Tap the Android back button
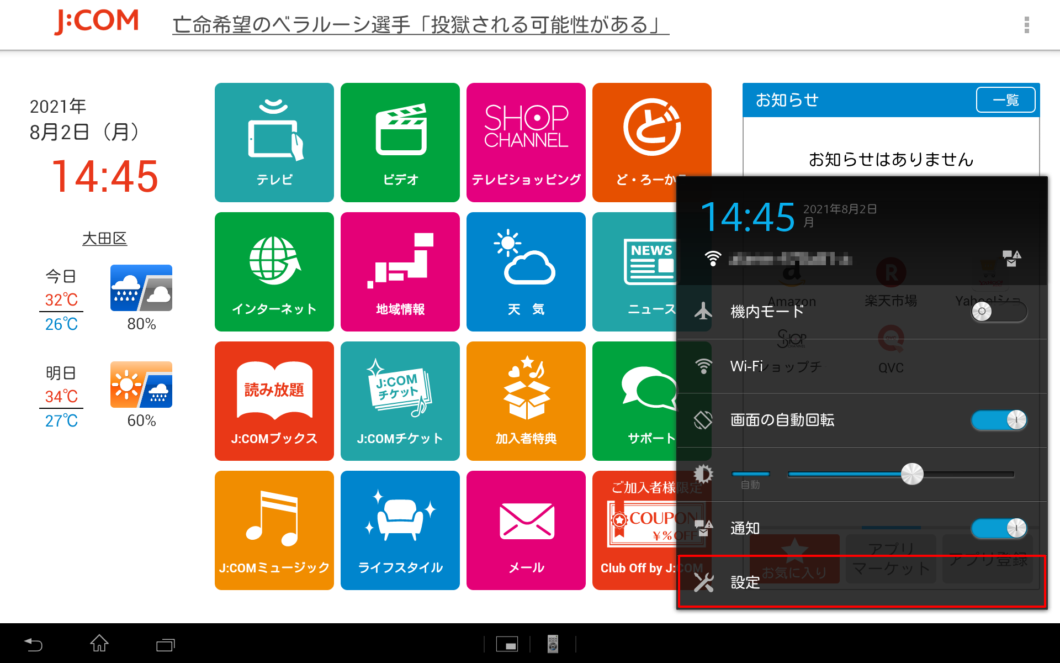Image resolution: width=1060 pixels, height=663 pixels. coord(33,644)
